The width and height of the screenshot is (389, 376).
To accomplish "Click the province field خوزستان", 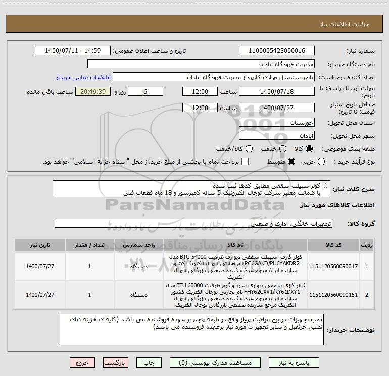I will click(x=277, y=123).
